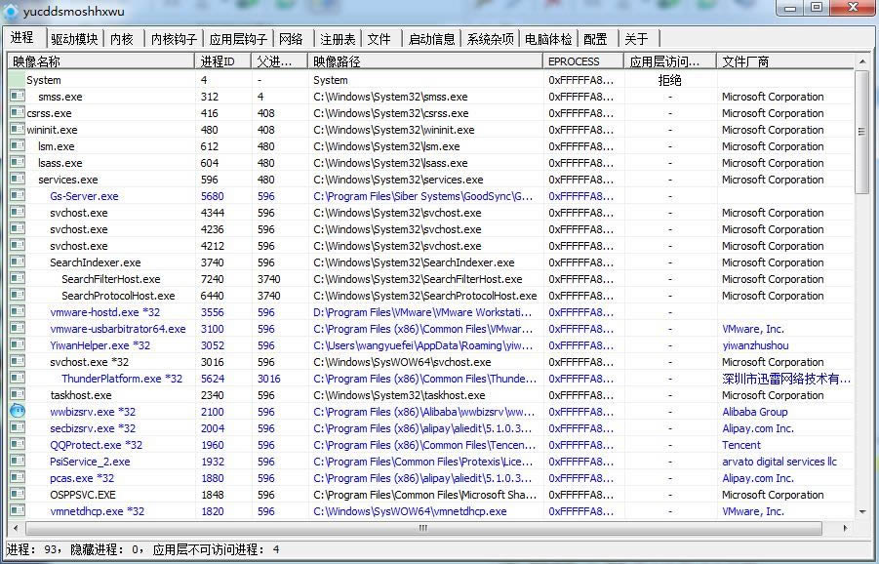
Task: Click the Tencent vendor cell
Action: pos(741,445)
